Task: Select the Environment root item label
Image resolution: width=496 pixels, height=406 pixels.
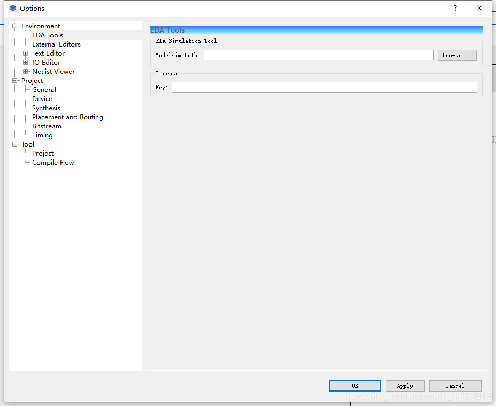Action: tap(41, 26)
